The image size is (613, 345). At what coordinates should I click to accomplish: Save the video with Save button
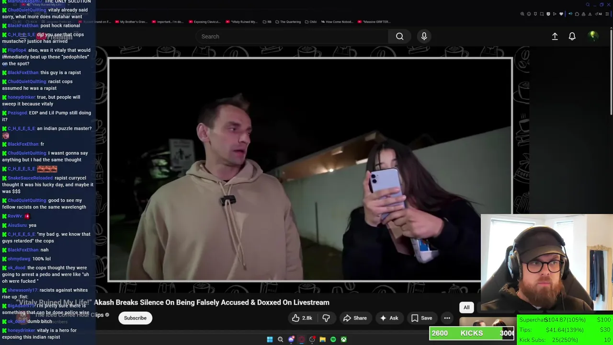coord(422,318)
